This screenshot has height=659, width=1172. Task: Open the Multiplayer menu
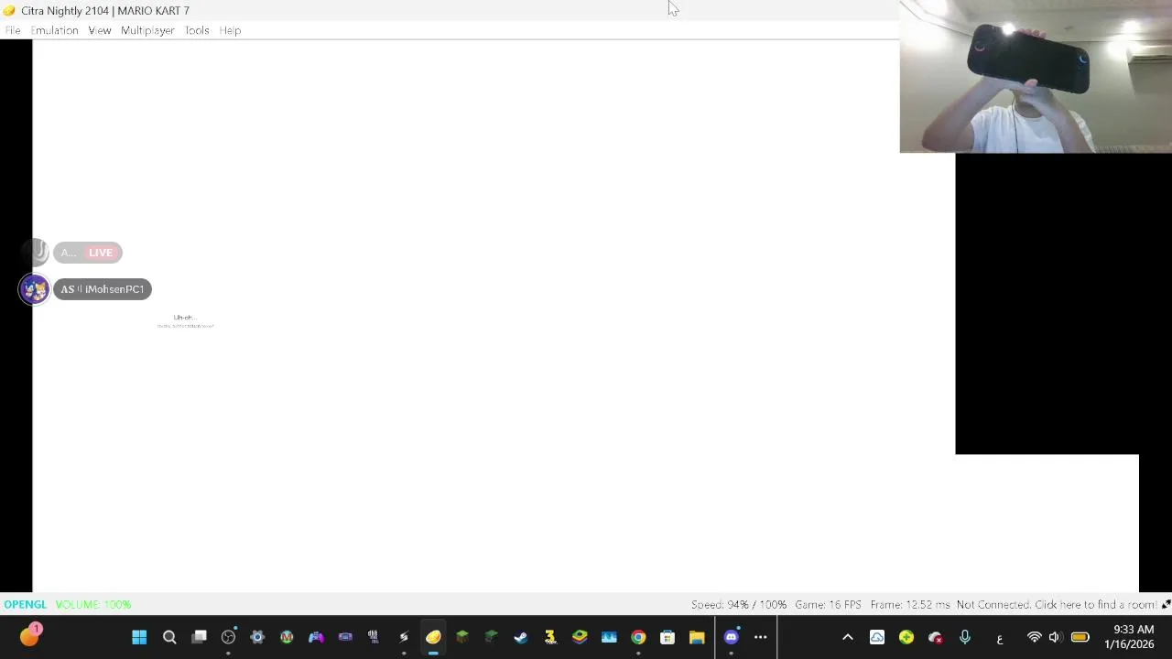[147, 30]
